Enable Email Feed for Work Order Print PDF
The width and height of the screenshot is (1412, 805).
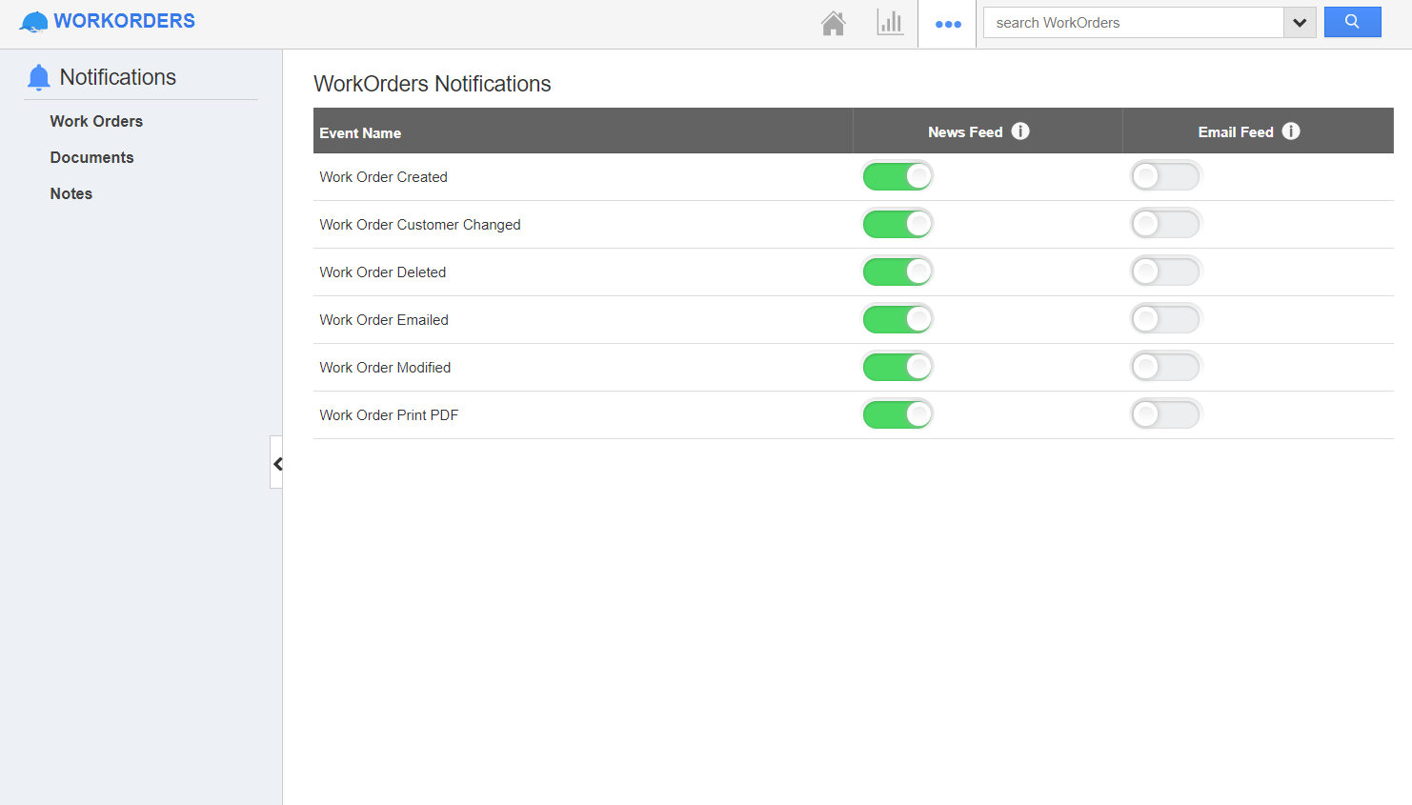1165,413
